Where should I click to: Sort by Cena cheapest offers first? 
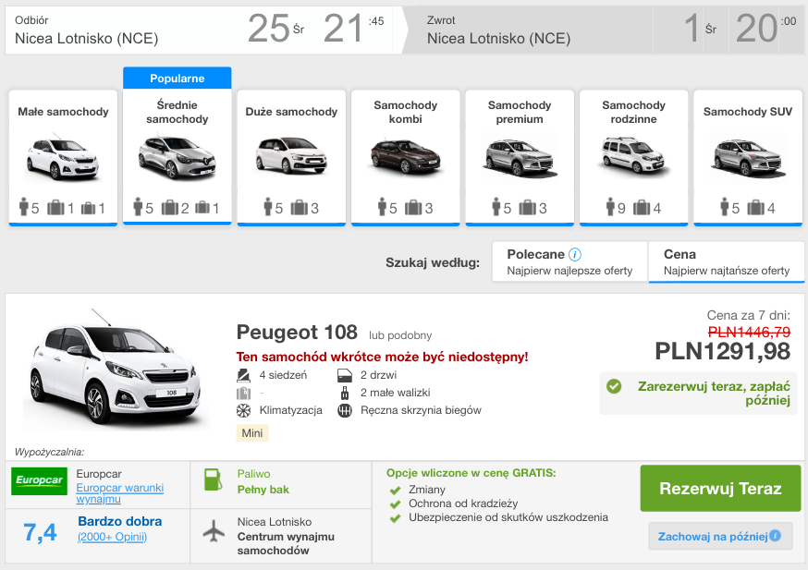pyautogui.click(x=726, y=261)
